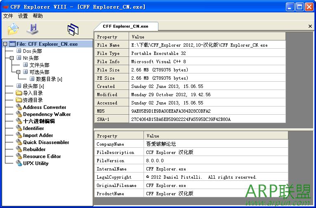Click the upper table Property column header

coord(112,37)
